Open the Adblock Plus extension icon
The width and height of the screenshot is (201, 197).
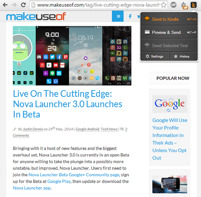(173, 5)
